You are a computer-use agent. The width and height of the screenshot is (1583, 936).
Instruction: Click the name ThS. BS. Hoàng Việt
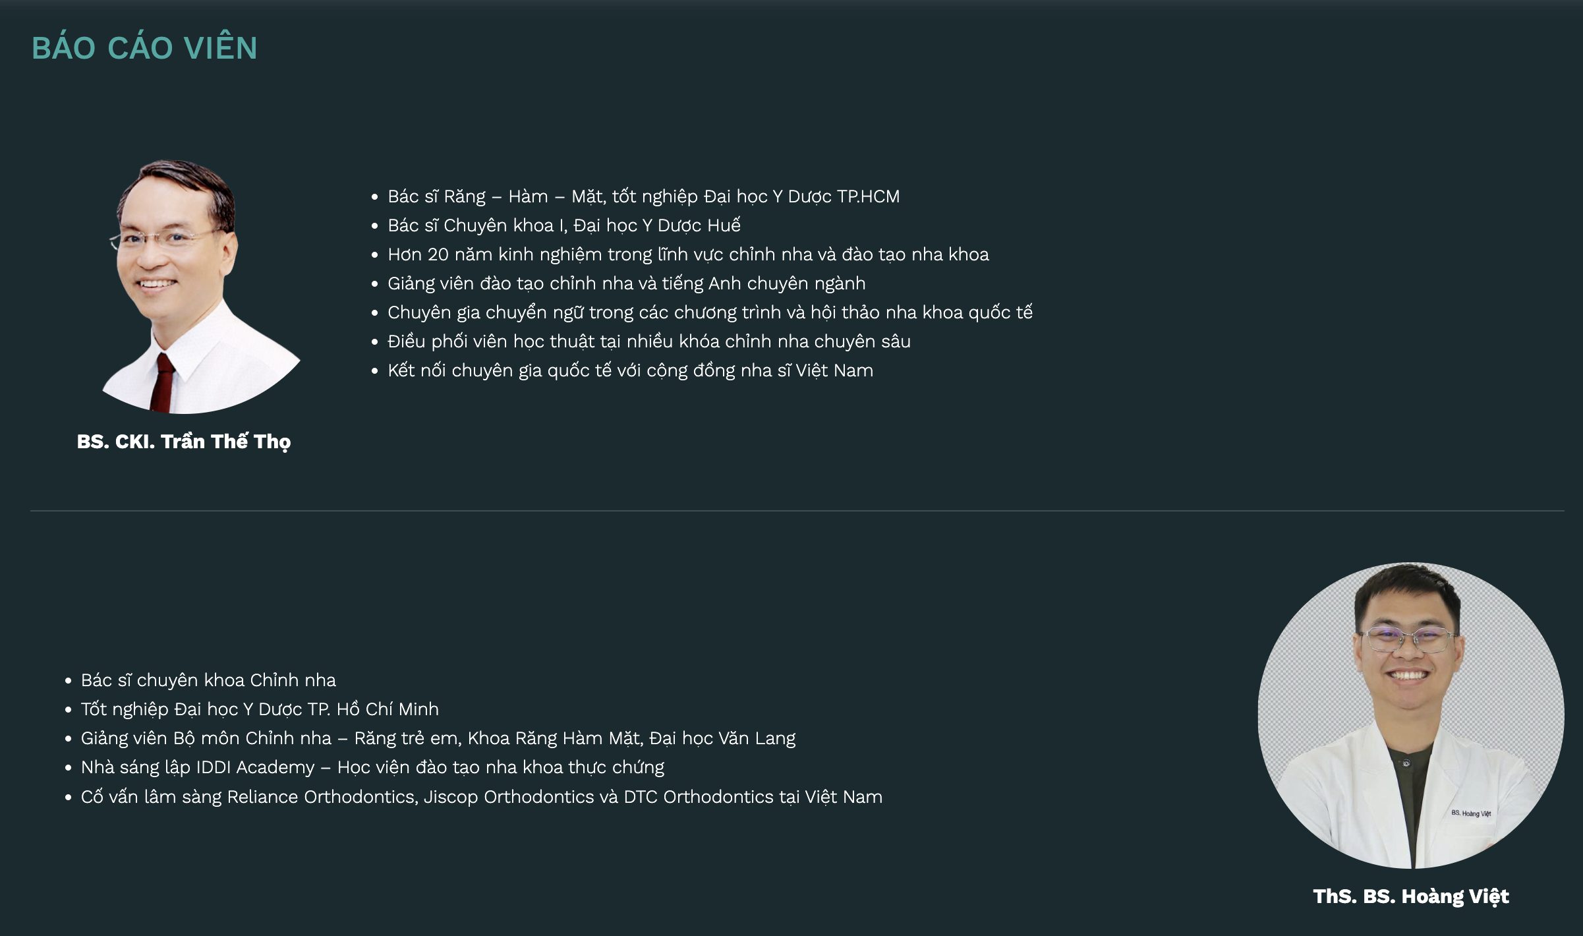pos(1411,896)
